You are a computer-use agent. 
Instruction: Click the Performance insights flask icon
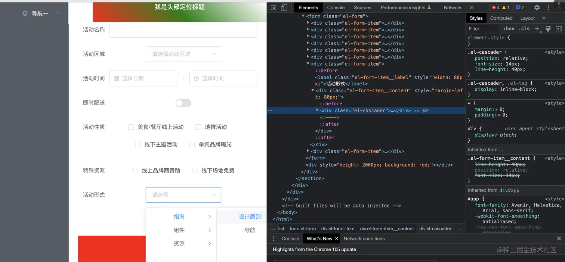tap(429, 7)
